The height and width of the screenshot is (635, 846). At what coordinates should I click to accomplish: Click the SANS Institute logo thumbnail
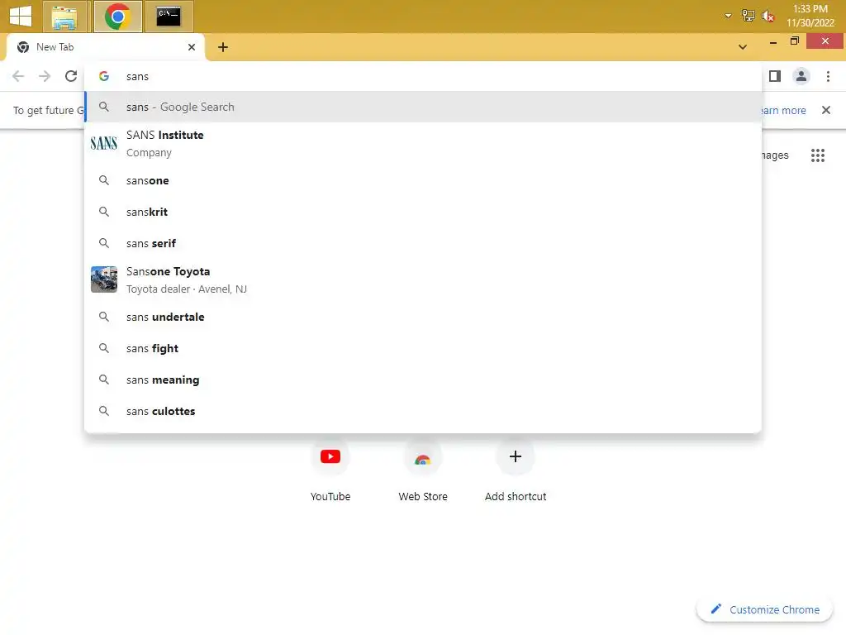point(103,143)
